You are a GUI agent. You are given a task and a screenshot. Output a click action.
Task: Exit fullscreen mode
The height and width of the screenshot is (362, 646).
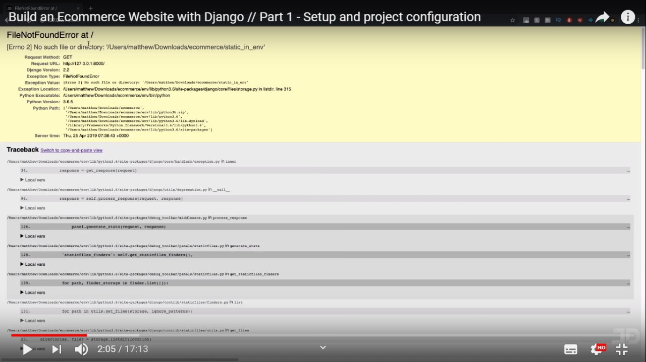(622, 349)
